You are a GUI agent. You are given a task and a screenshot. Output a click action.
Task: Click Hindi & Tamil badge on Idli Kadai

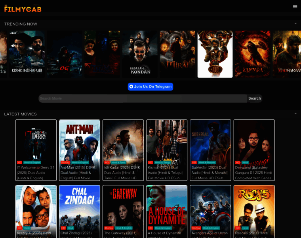[x=118, y=163]
